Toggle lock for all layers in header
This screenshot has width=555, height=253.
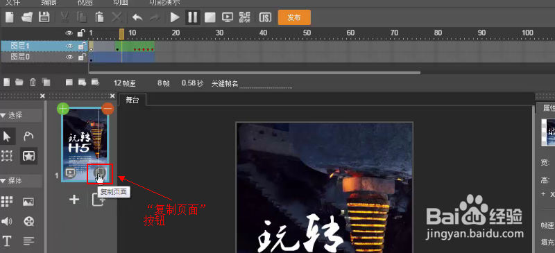[81, 33]
